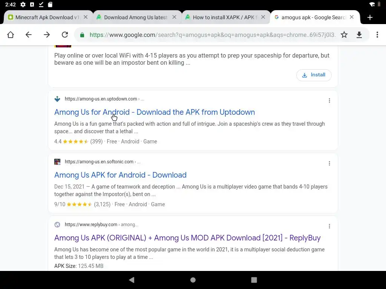The width and height of the screenshot is (386, 289).
Task: Reload the page with refresh icon
Action: tap(65, 35)
